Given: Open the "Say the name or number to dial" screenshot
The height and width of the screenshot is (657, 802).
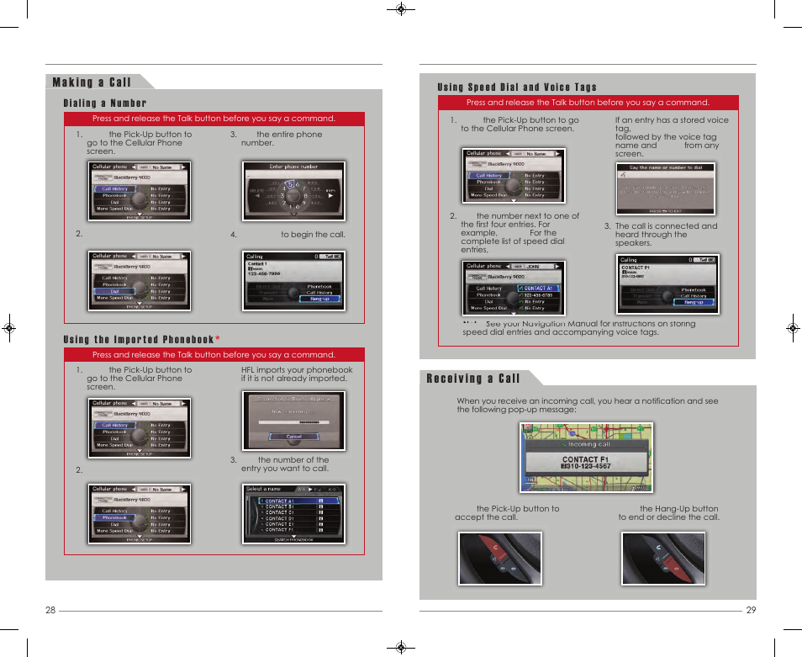Looking at the screenshot, I should (x=666, y=188).
